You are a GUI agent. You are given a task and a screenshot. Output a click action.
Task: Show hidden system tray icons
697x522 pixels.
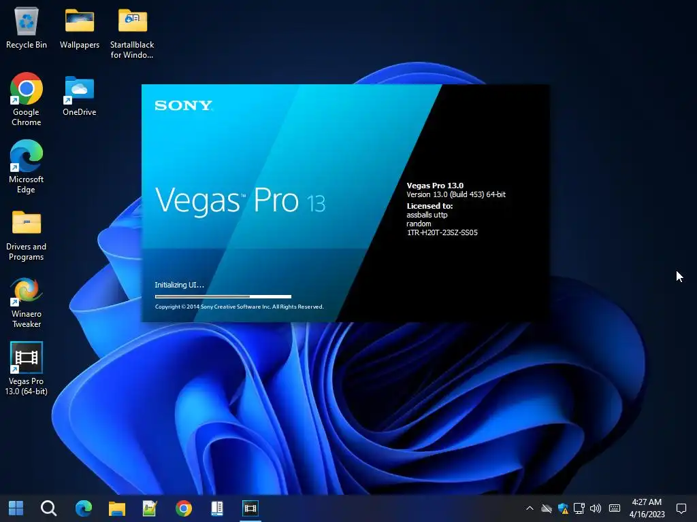pos(530,508)
